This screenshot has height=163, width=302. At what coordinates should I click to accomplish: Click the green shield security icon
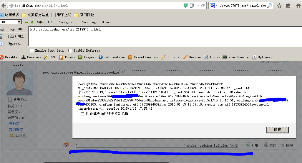point(186,6)
